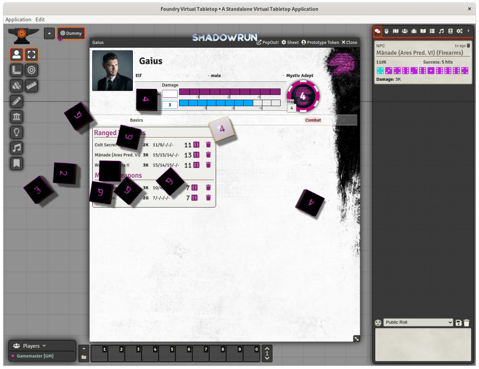Collapse the right sidebar with the arrow
Viewport: 479px width, 369px height.
click(468, 31)
